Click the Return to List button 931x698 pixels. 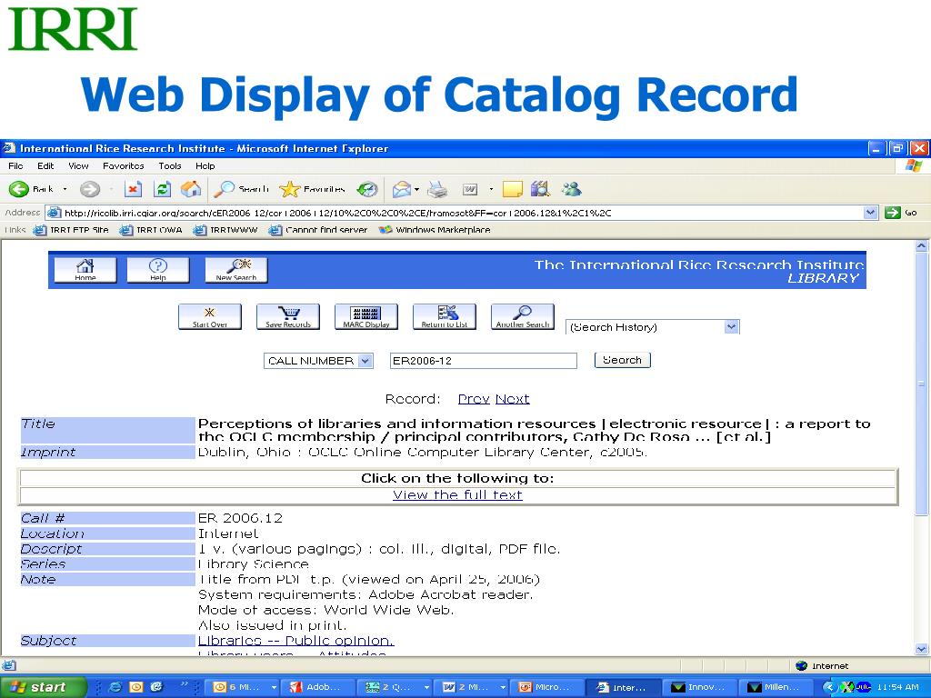pyautogui.click(x=444, y=316)
